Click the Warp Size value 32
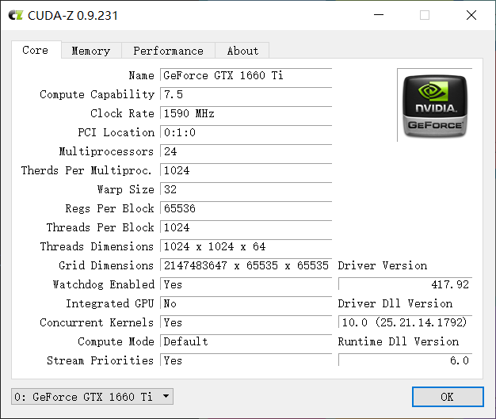Image resolution: width=496 pixels, height=419 pixels. point(246,189)
